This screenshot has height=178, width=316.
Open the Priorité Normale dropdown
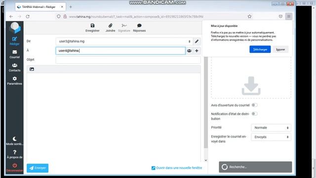(271, 128)
